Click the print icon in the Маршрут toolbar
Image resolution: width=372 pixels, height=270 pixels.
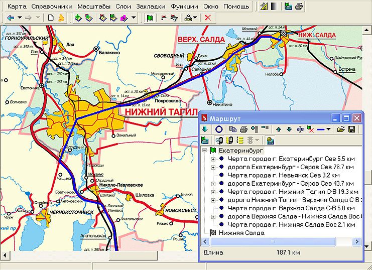coord(243,129)
